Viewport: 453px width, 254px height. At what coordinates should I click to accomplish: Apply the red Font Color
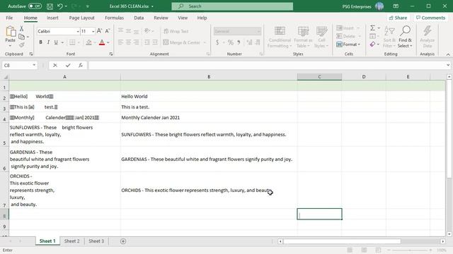(102, 42)
